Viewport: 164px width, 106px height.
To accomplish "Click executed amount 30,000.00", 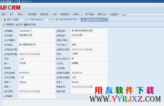I will coord(77,73).
